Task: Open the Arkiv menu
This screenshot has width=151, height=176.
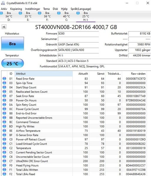Action: point(4,9)
